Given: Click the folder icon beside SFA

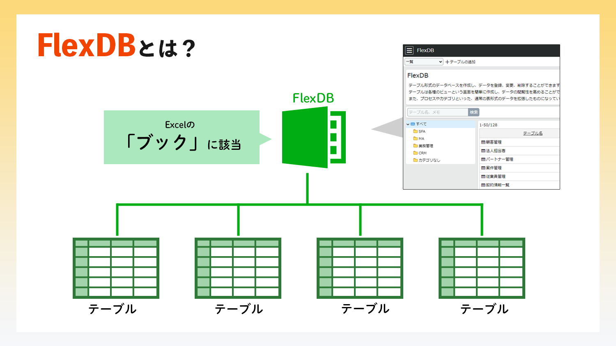Looking at the screenshot, I should pos(416,131).
